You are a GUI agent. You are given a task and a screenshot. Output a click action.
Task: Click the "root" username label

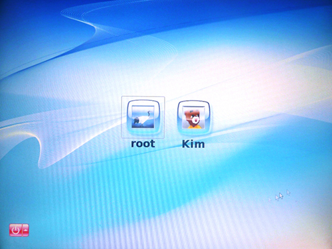[x=143, y=143]
